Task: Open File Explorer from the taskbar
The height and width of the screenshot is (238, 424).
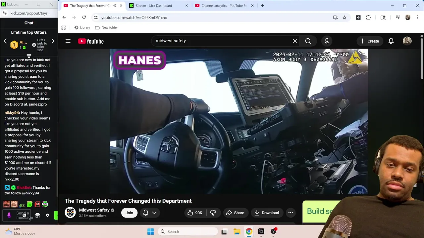Action: 237,231
